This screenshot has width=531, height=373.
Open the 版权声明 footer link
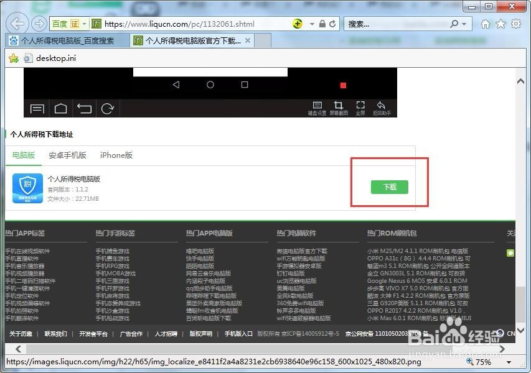pos(201,334)
